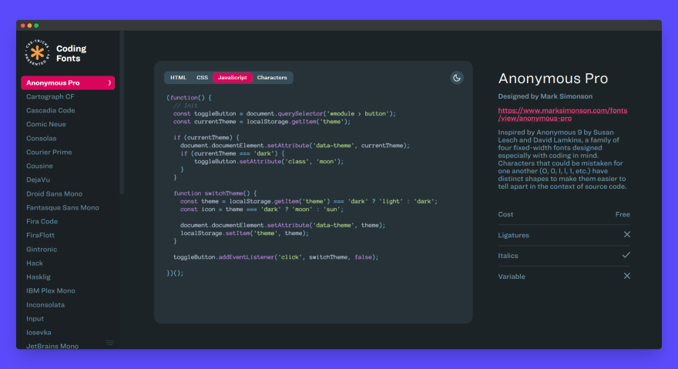678x369 pixels.
Task: Maximize the window with green button
Action: [36, 25]
